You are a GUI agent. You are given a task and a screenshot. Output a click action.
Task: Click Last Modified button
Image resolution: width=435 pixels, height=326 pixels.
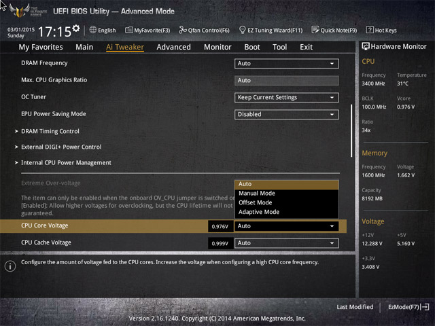(x=355, y=307)
